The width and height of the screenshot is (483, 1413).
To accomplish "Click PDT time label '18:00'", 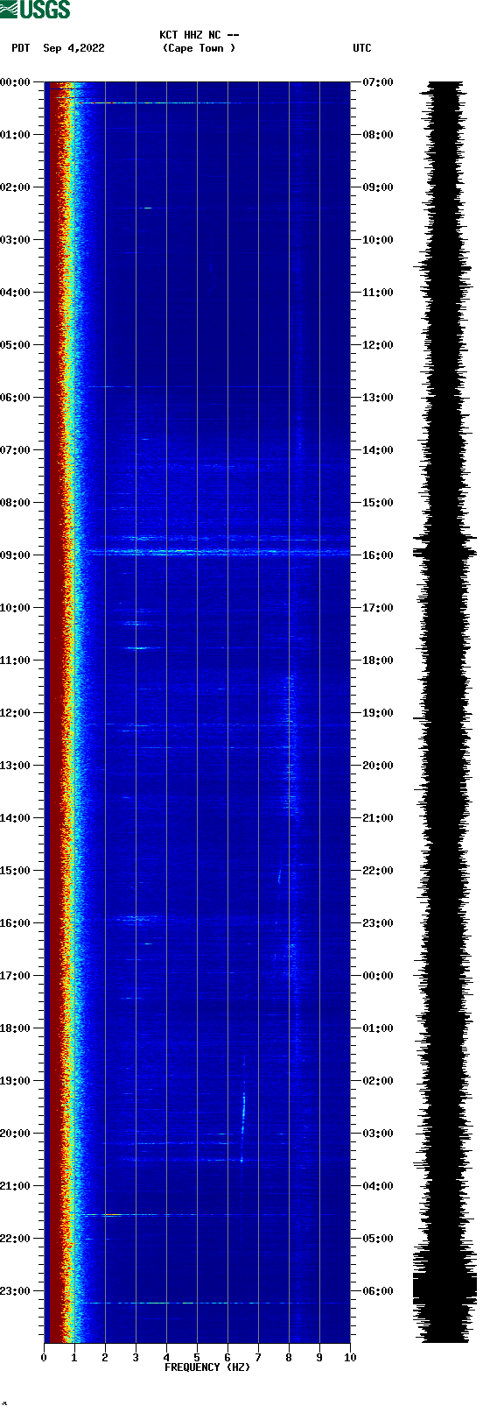I will click(x=16, y=1028).
